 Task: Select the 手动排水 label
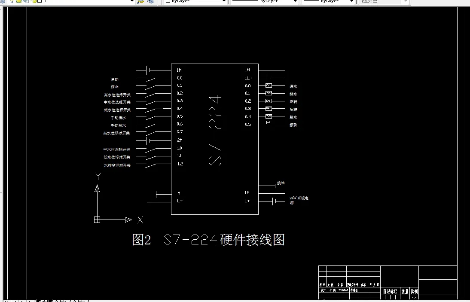point(119,118)
